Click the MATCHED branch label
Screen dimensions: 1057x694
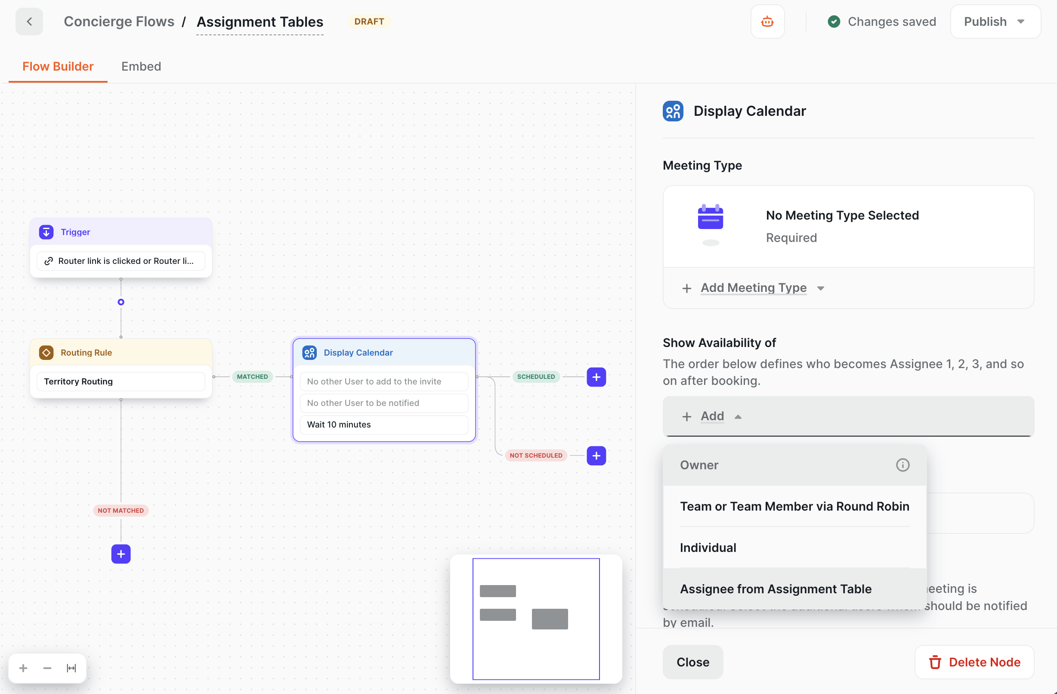pos(252,377)
